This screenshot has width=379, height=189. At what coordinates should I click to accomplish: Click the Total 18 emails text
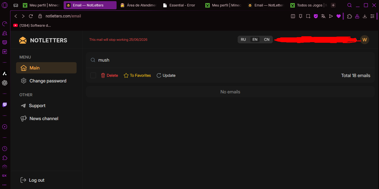(x=356, y=75)
